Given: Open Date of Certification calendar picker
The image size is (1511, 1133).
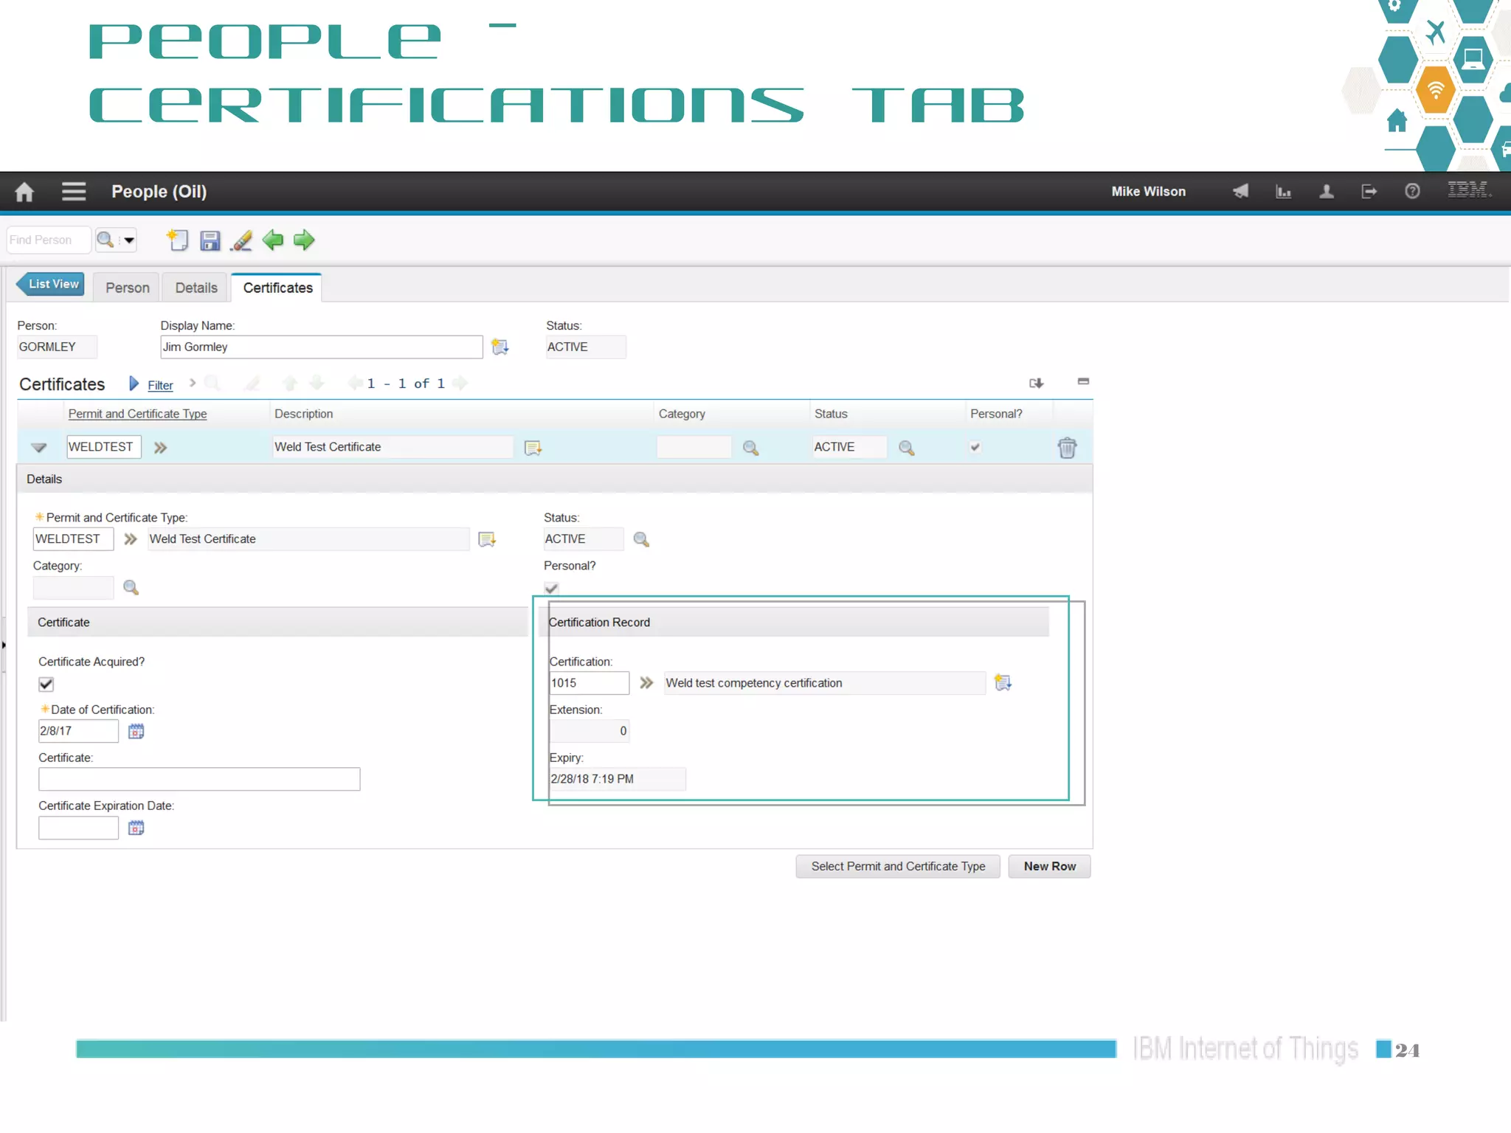Looking at the screenshot, I should (136, 731).
